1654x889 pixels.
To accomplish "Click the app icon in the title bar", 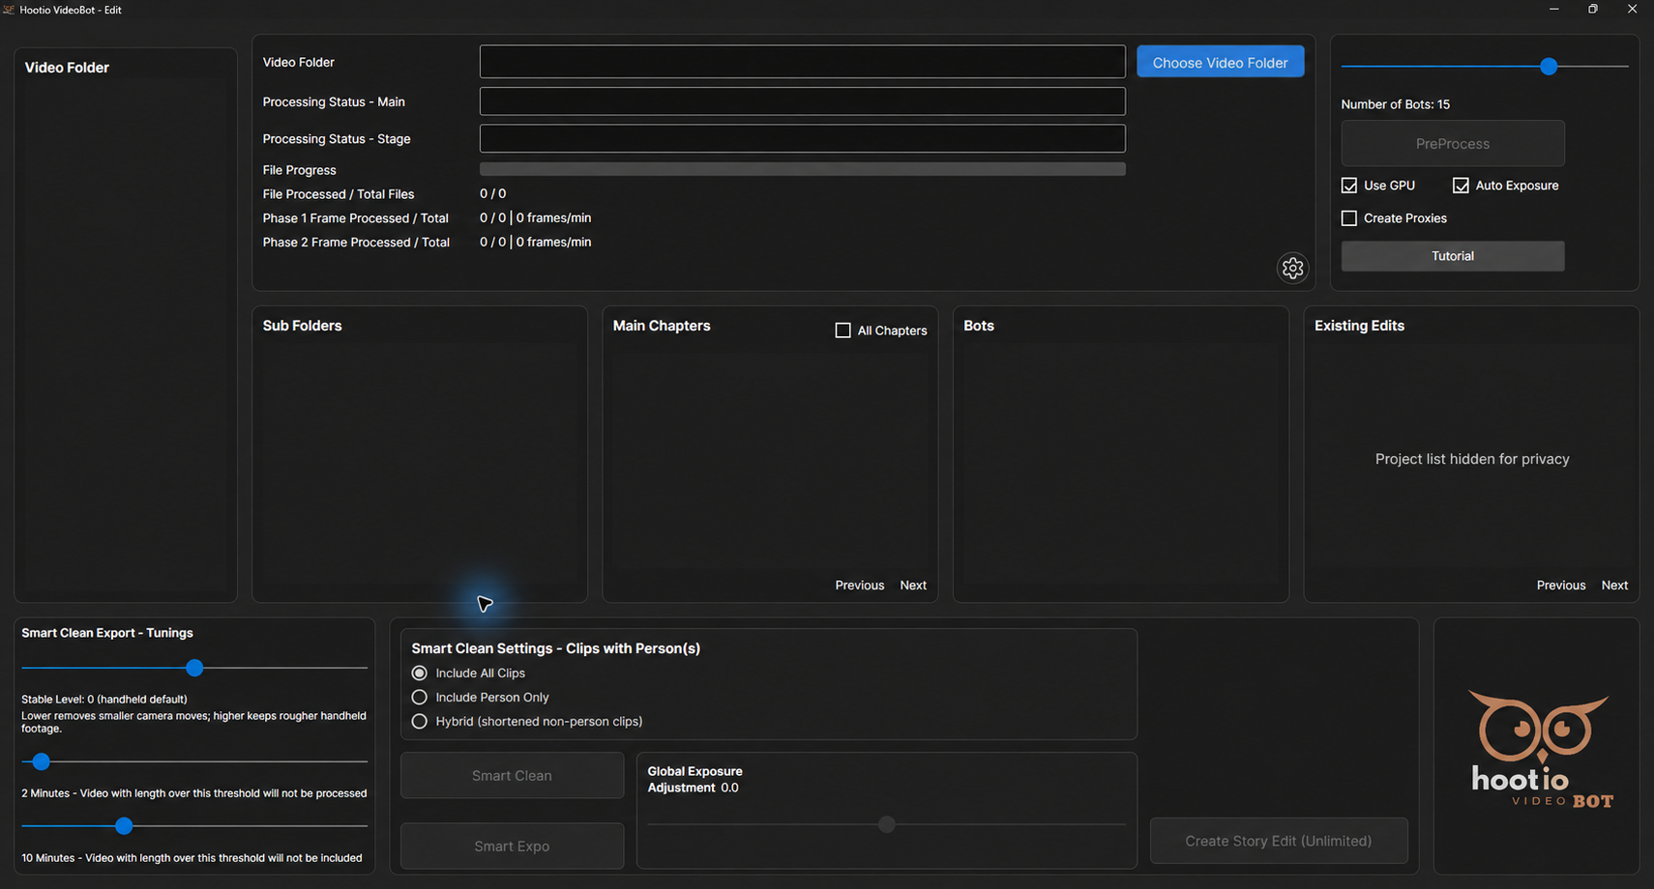I will pyautogui.click(x=9, y=10).
